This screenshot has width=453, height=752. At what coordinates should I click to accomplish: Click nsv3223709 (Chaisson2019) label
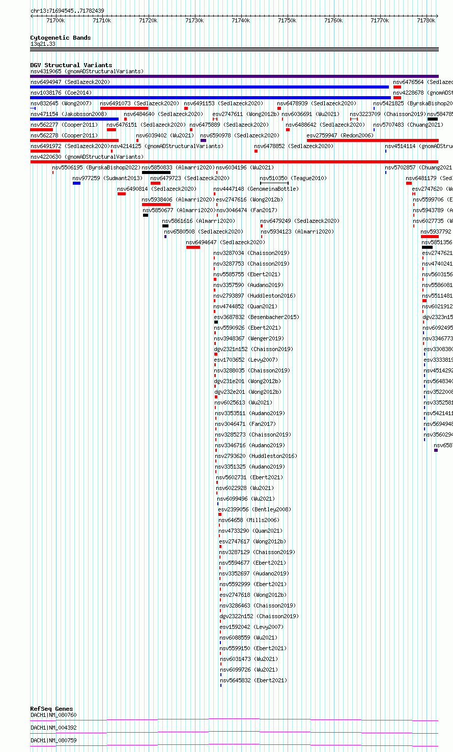[388, 114]
